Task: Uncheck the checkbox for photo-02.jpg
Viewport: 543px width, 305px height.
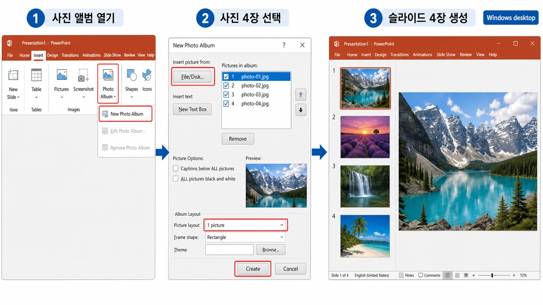Action: click(226, 86)
